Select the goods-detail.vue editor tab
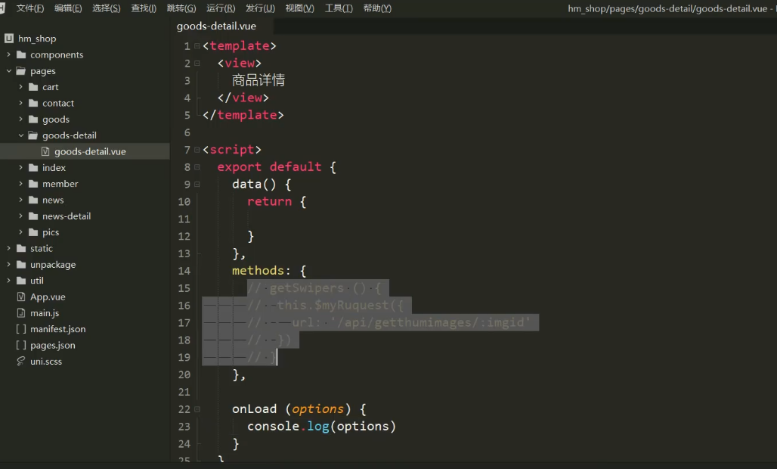Viewport: 777px width, 469px height. pos(217,26)
